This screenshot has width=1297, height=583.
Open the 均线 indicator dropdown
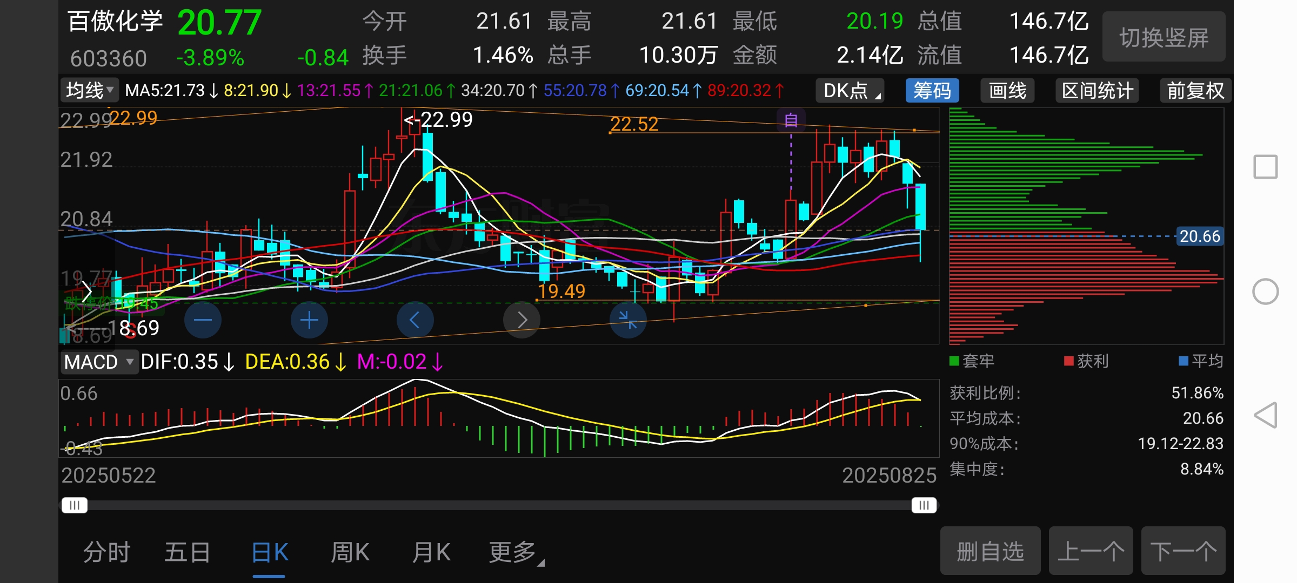(x=89, y=90)
